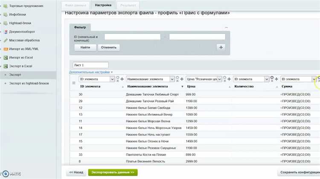Click the Торговые предложения sidebar icon
The height and width of the screenshot is (179, 320).
(x=6, y=6)
